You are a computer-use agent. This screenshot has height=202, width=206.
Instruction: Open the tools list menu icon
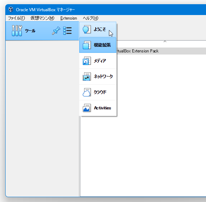(x=67, y=31)
